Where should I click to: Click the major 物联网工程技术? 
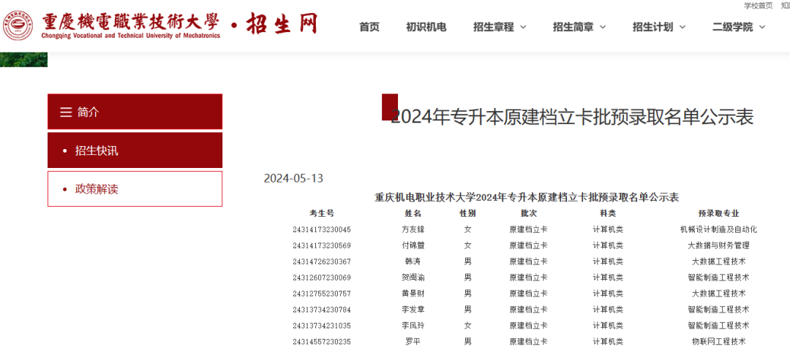(718, 342)
